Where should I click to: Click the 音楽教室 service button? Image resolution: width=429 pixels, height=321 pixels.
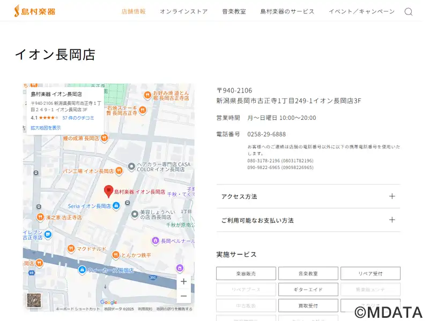point(308,273)
